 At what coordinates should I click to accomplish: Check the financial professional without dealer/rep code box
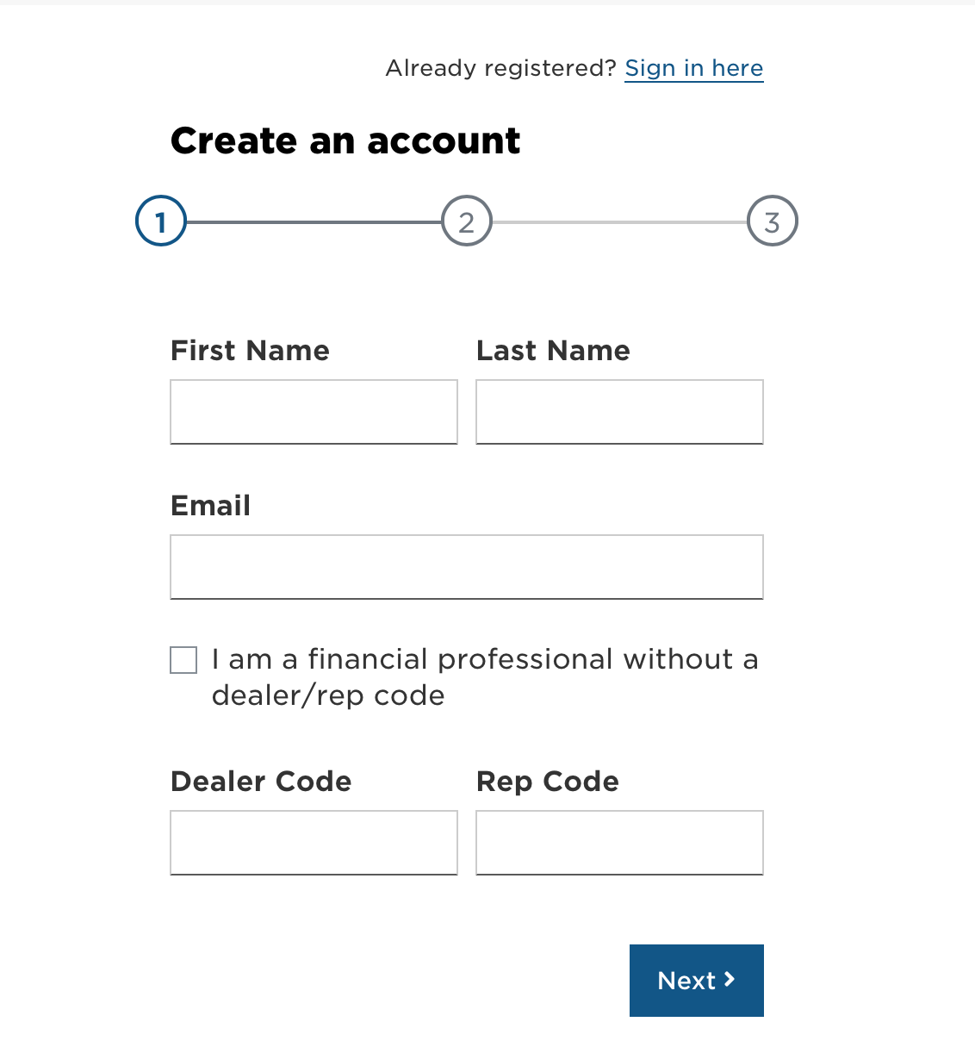[x=183, y=659]
